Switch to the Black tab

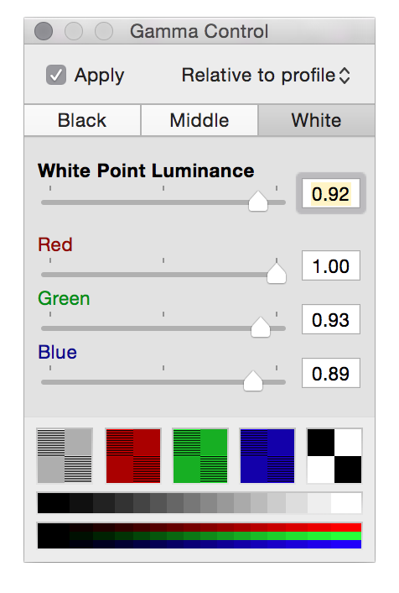pos(82,120)
